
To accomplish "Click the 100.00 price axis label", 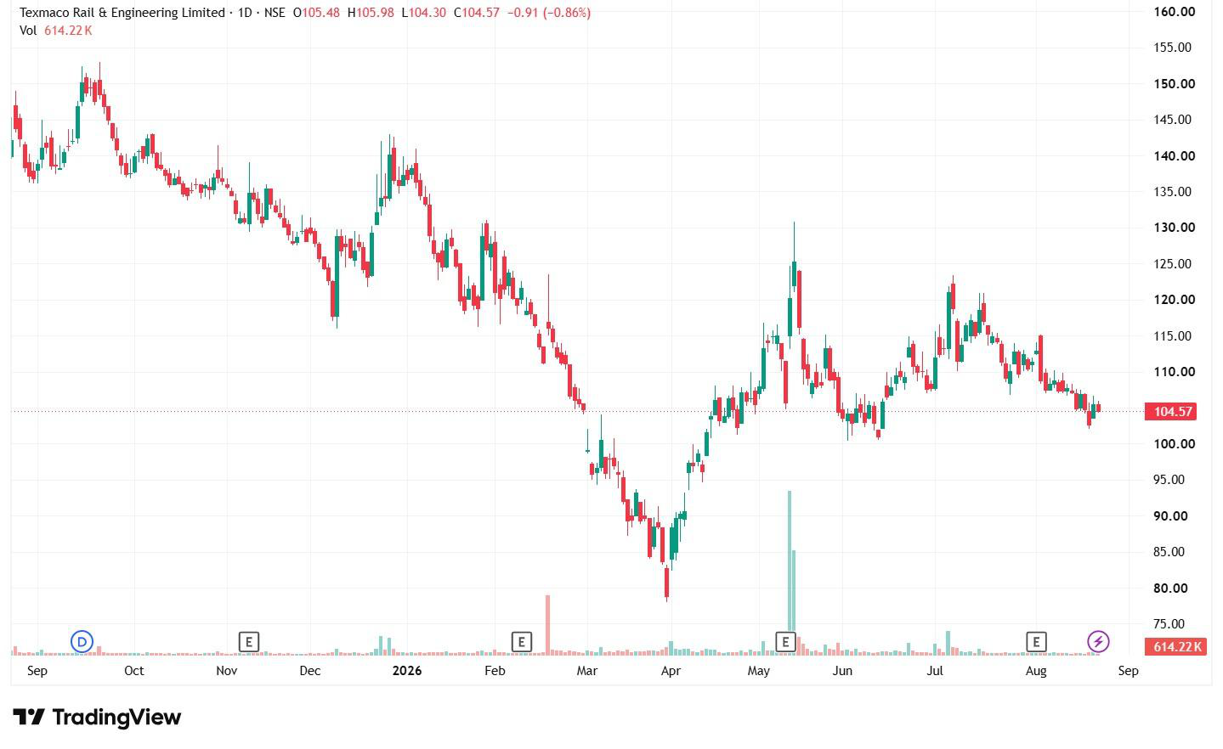I will [x=1174, y=444].
